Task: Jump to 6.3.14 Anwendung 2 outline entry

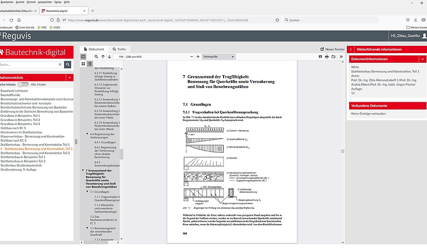Action: [107, 114]
